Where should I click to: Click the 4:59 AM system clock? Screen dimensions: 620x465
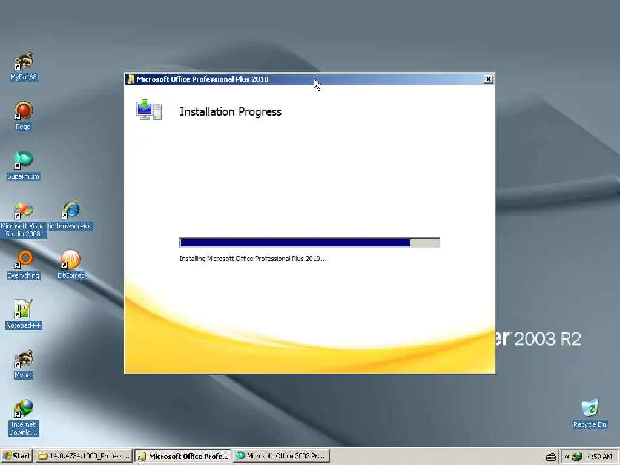click(x=599, y=457)
